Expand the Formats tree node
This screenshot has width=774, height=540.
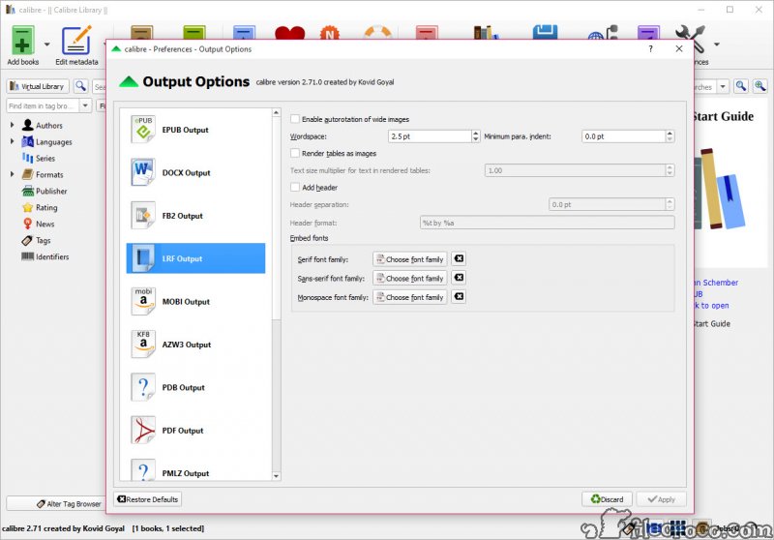(x=12, y=174)
